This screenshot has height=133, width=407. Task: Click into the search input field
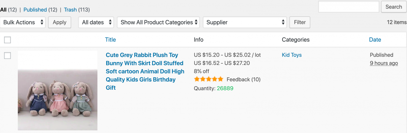[x=348, y=7]
